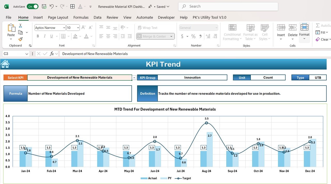
Task: Click the Increase Decimal icon
Action: tap(208, 36)
